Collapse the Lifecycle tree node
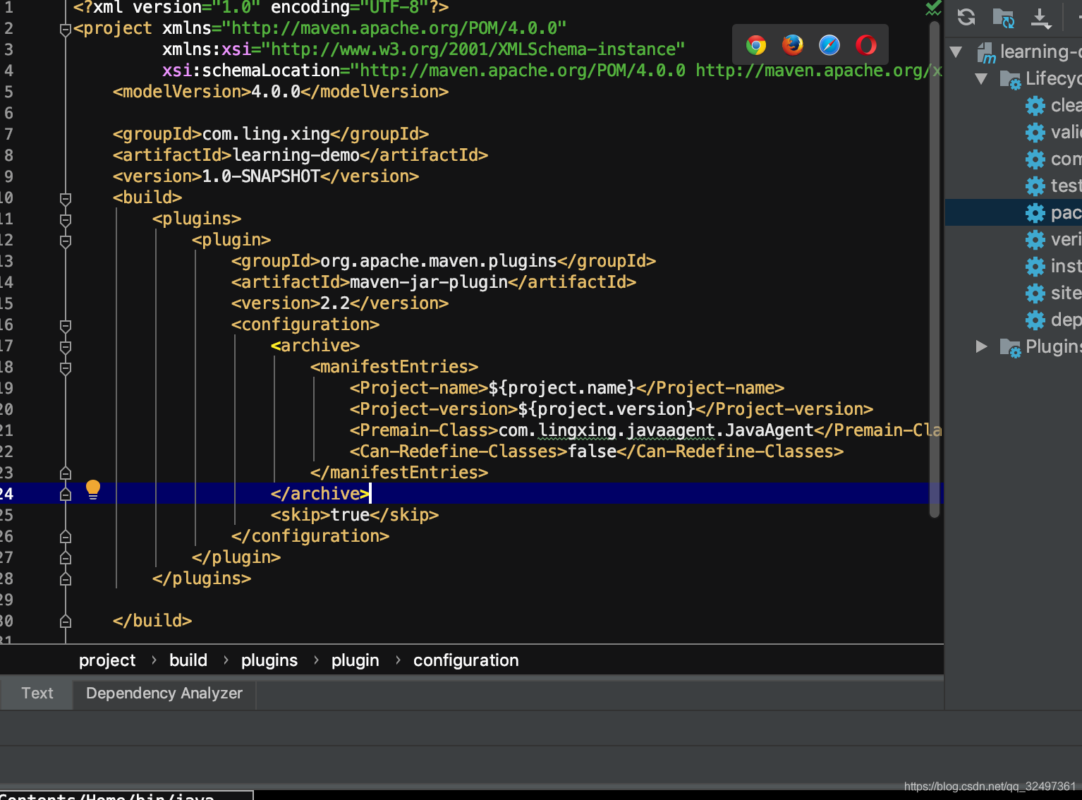The width and height of the screenshot is (1082, 800). (x=981, y=78)
